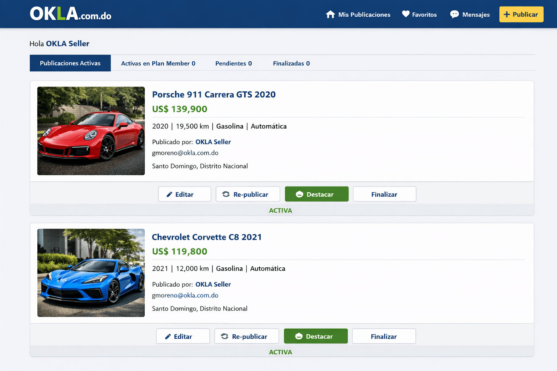
Task: View the Finalizadas tab
Action: pyautogui.click(x=291, y=63)
